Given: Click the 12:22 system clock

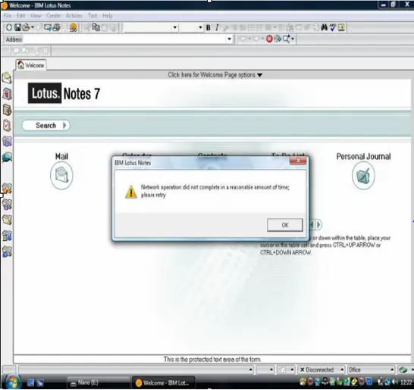Looking at the screenshot, I should [x=406, y=382].
